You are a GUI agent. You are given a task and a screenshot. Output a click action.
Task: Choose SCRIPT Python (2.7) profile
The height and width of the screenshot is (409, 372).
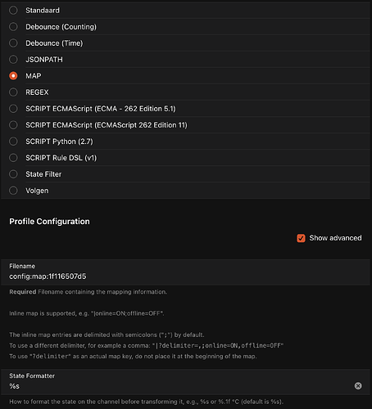(x=13, y=142)
